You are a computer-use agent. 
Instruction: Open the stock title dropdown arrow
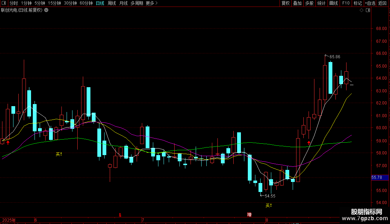point(46,10)
